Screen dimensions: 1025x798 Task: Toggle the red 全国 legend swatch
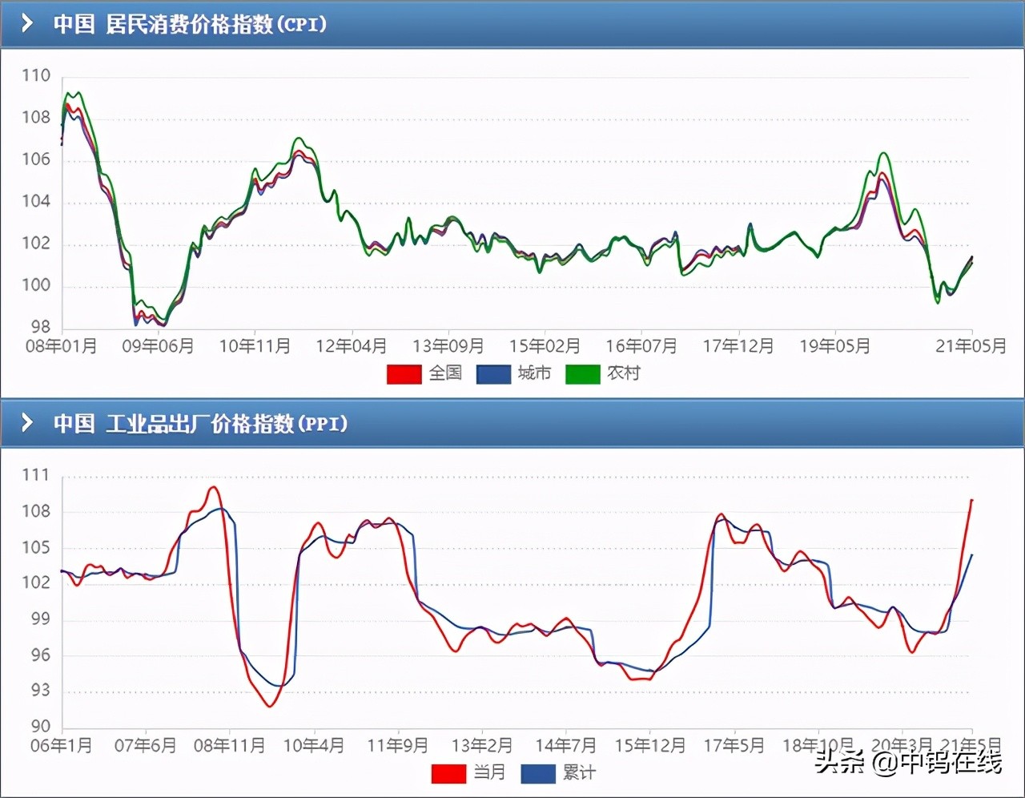tap(404, 374)
